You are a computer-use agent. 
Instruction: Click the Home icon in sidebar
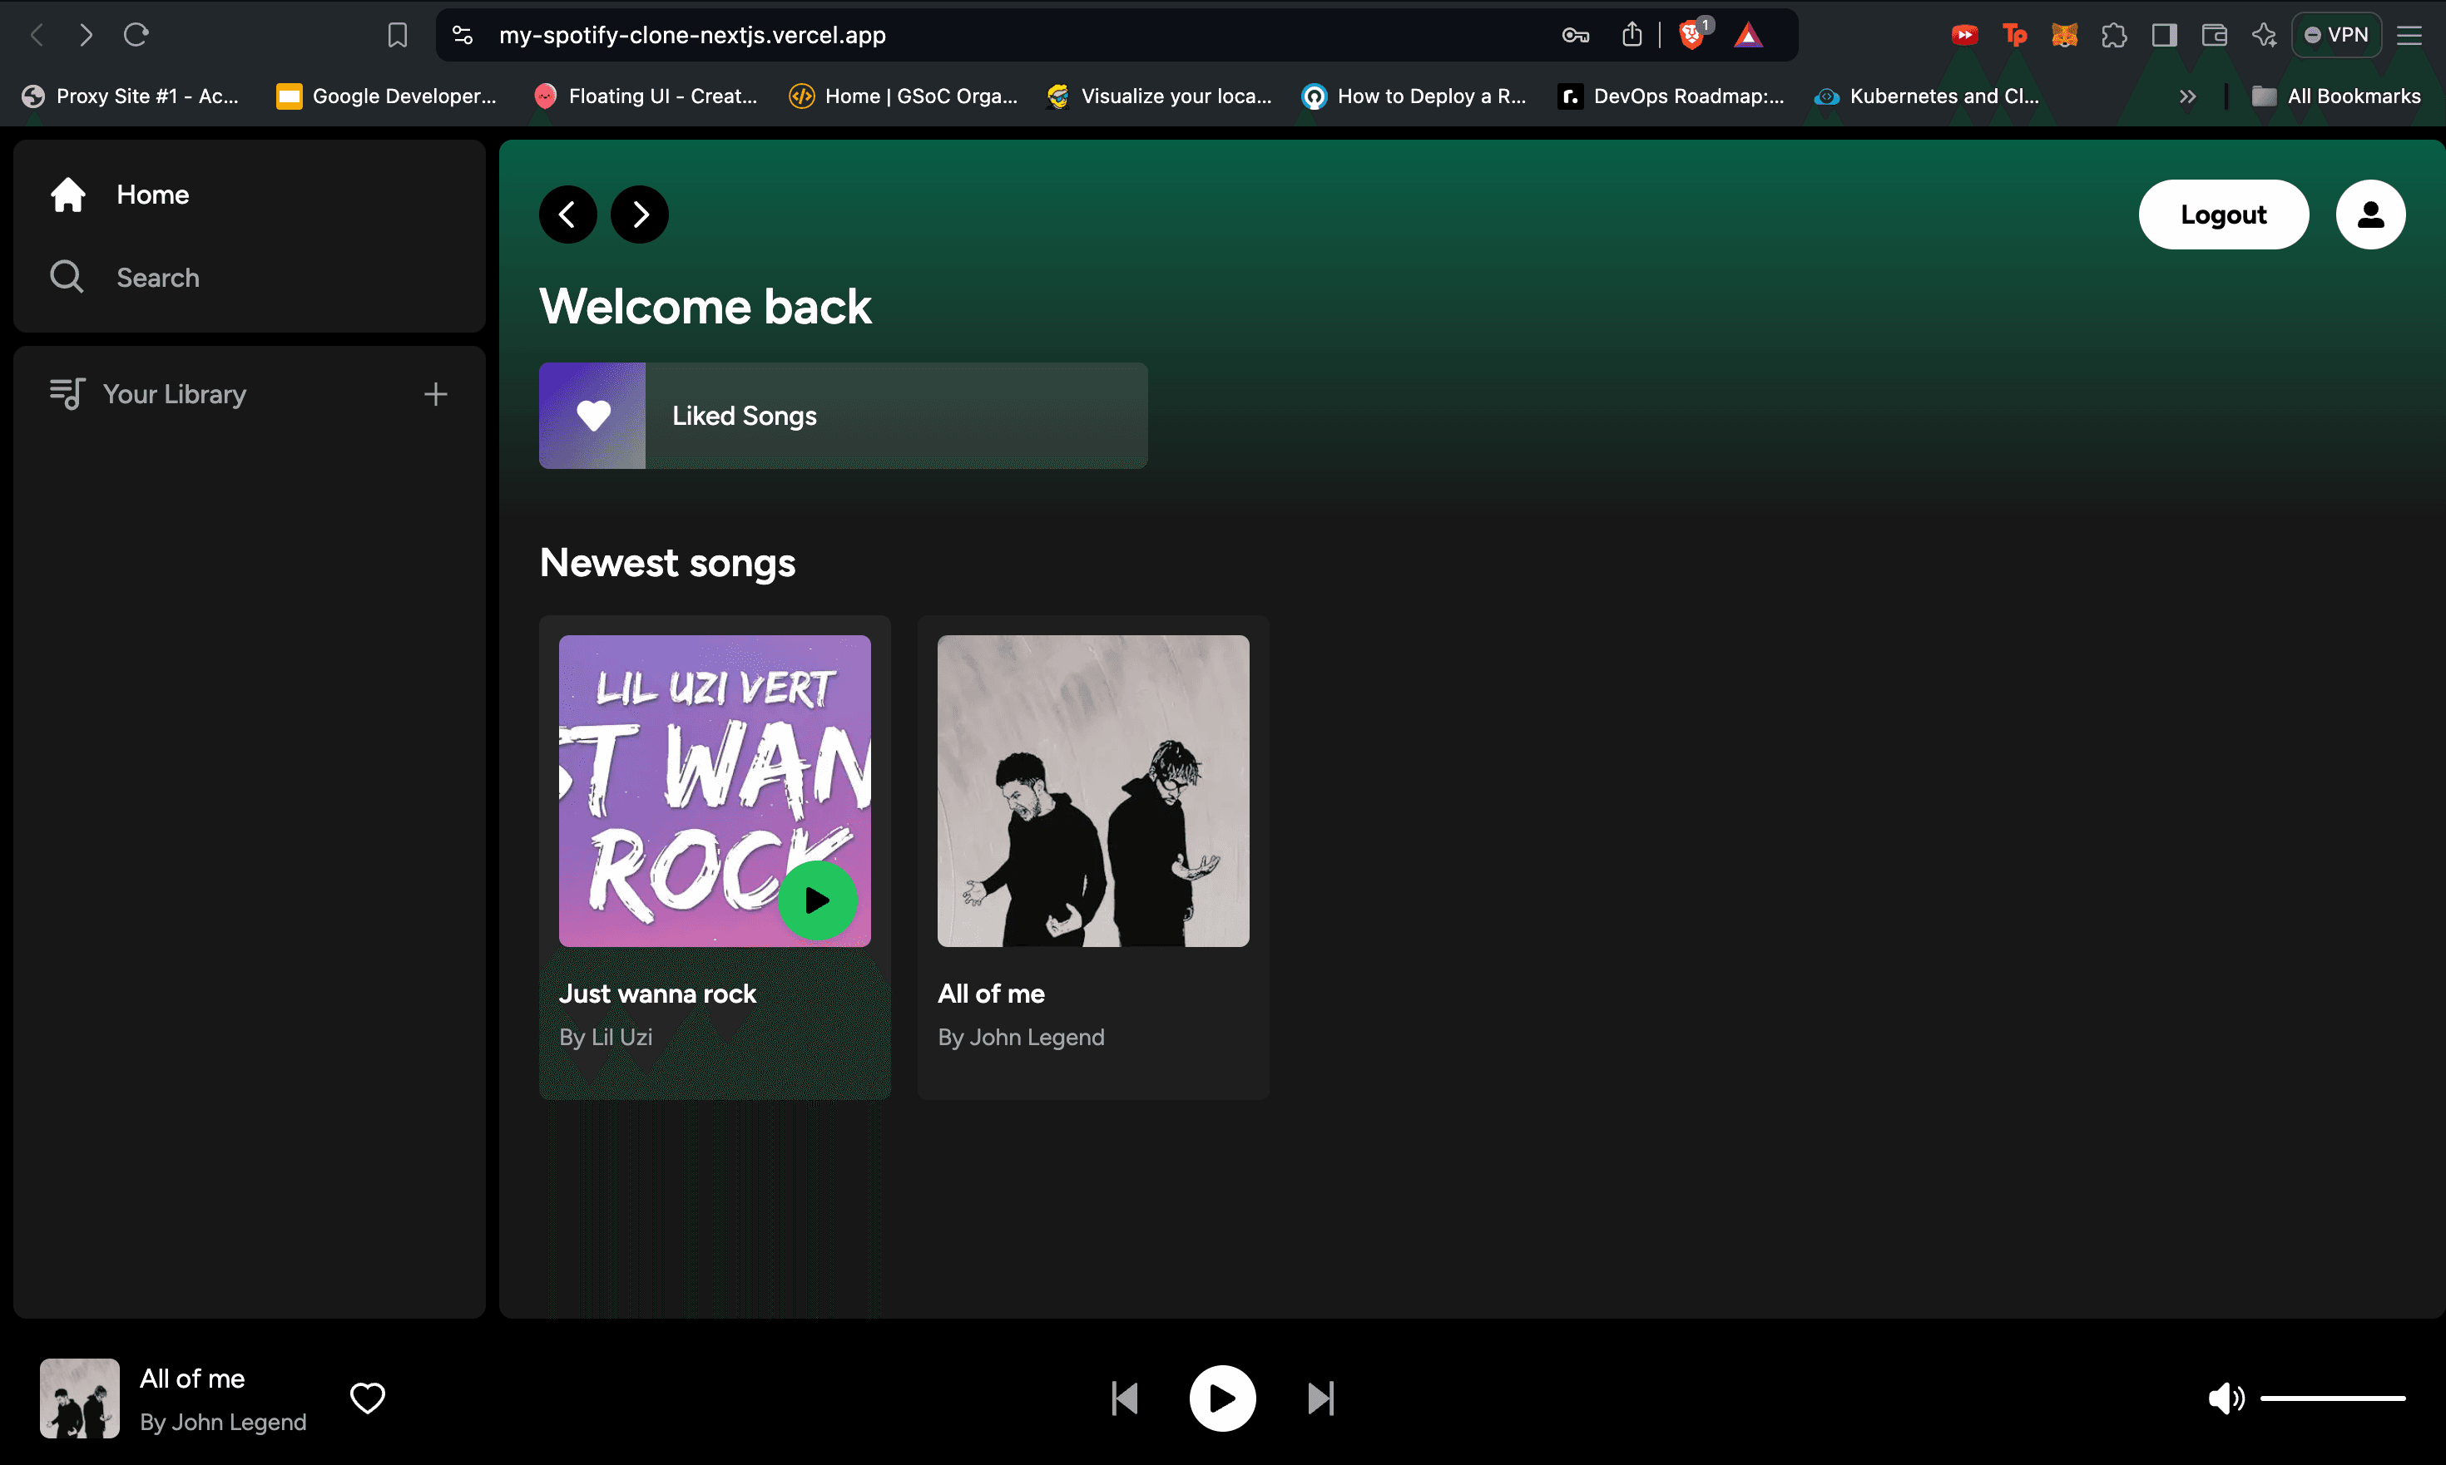(67, 194)
